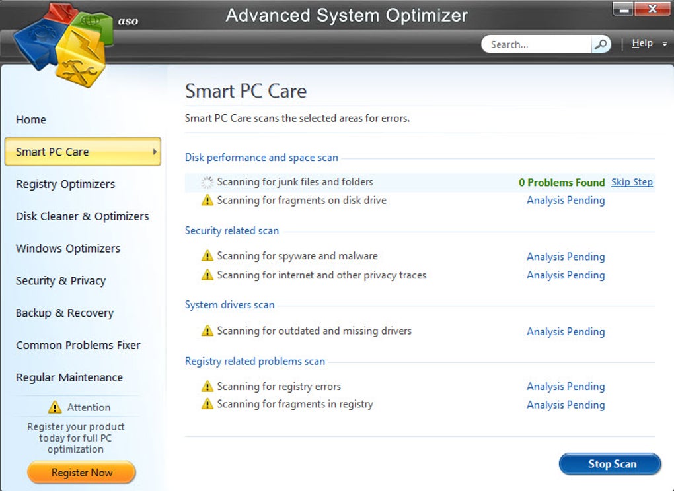This screenshot has height=491, width=674.
Task: Click warning icon for fragments in registry
Action: 207,405
